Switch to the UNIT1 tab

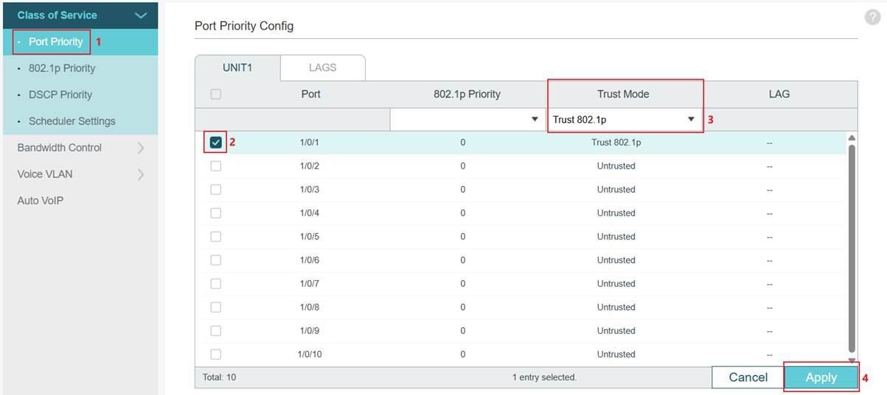237,68
